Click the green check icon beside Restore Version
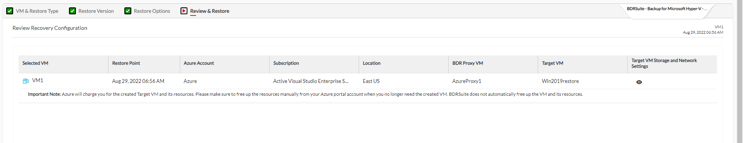The height and width of the screenshot is (143, 743). (x=72, y=11)
